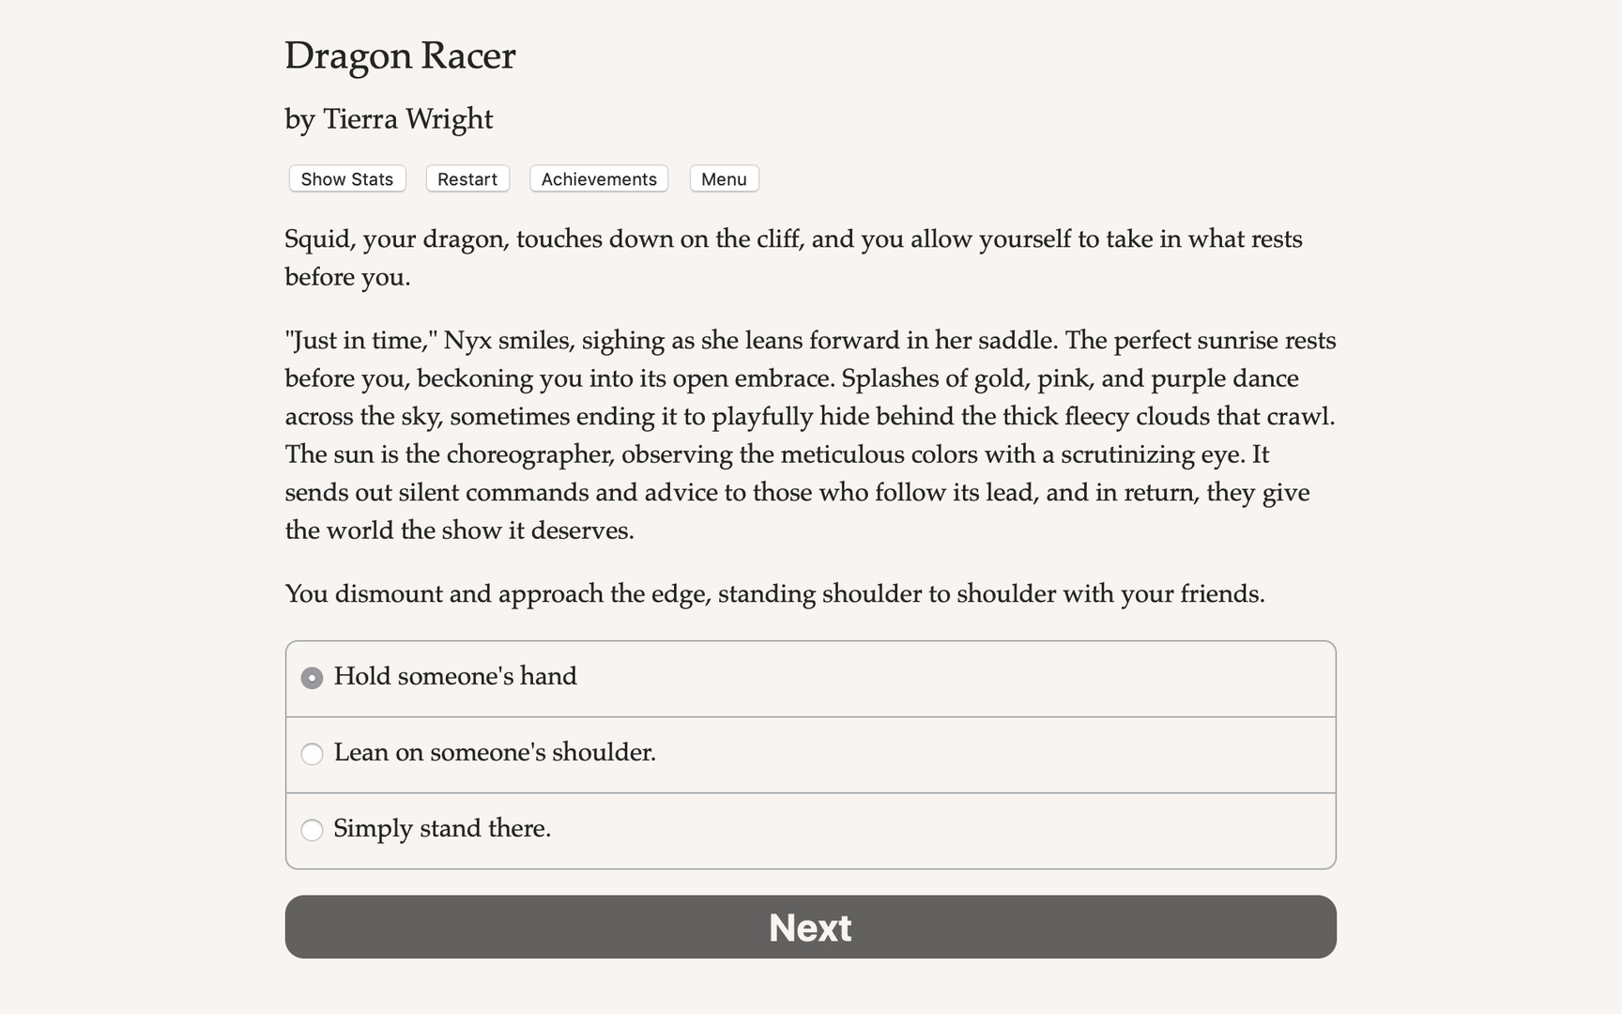Image resolution: width=1622 pixels, height=1014 pixels.
Task: Click the "Hold someone's hand" label text
Action: point(456,676)
